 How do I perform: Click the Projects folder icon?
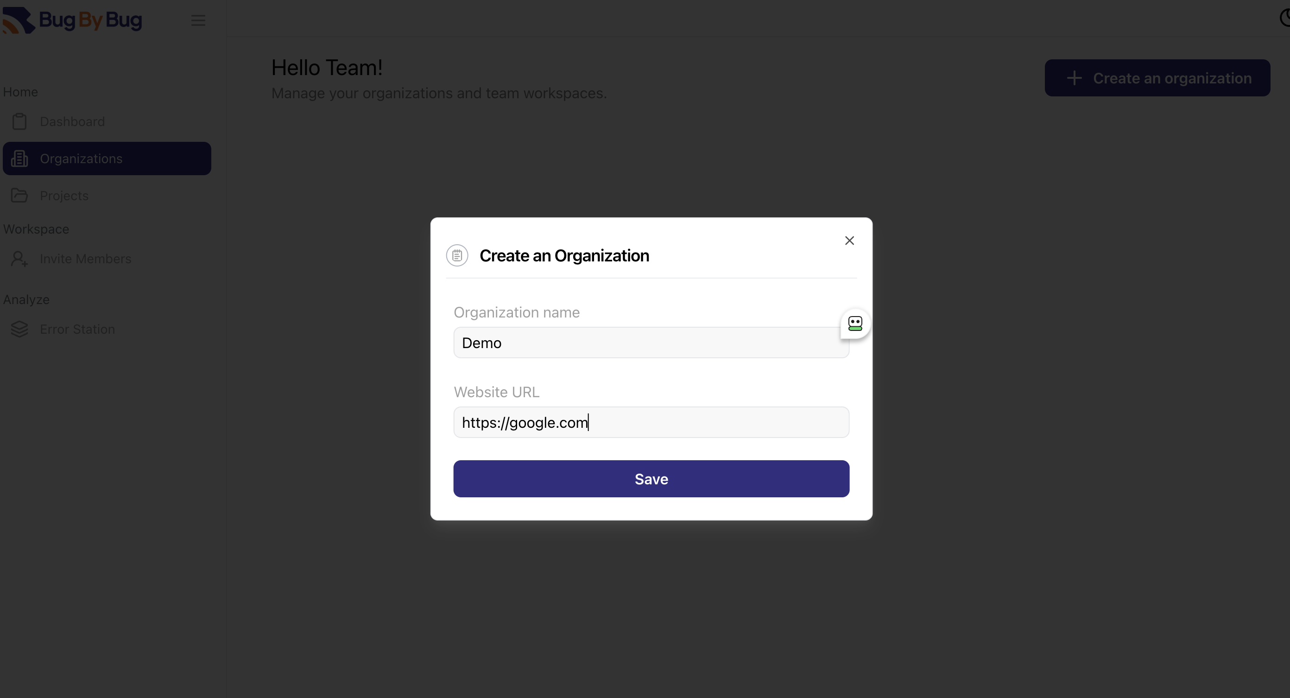19,196
